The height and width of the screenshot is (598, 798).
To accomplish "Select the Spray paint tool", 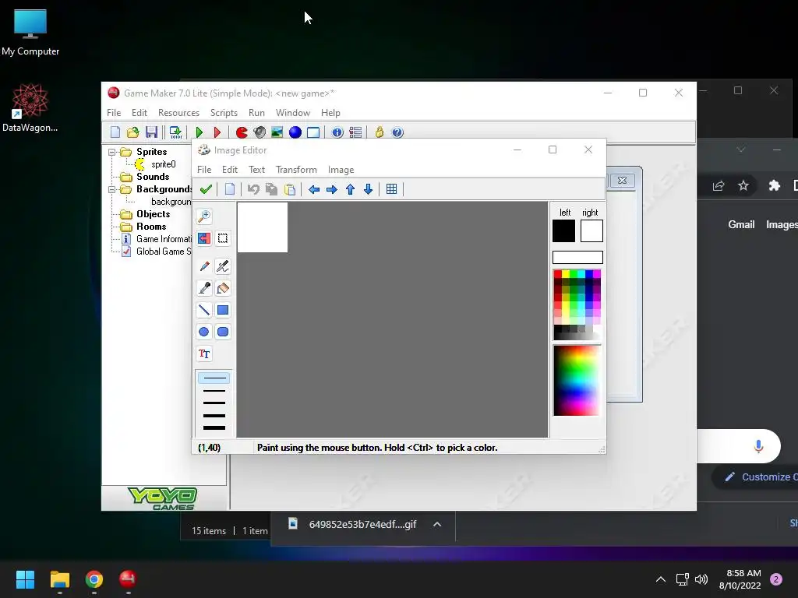I will [x=222, y=266].
